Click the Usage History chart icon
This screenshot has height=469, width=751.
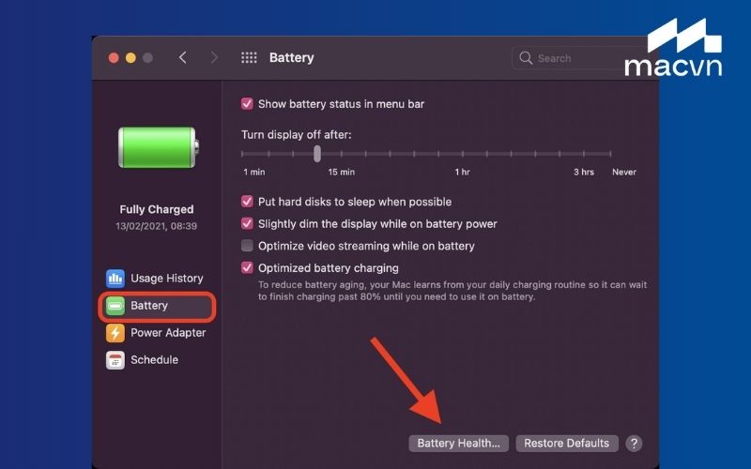coord(115,278)
